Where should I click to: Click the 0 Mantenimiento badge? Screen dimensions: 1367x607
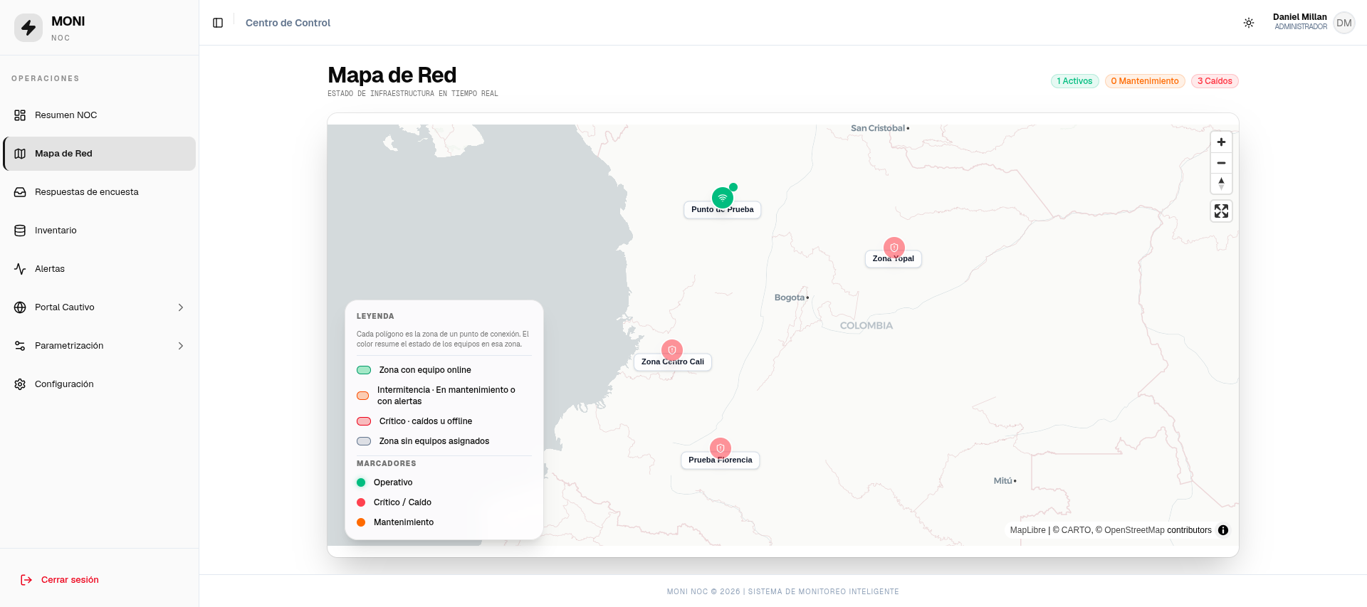point(1145,81)
